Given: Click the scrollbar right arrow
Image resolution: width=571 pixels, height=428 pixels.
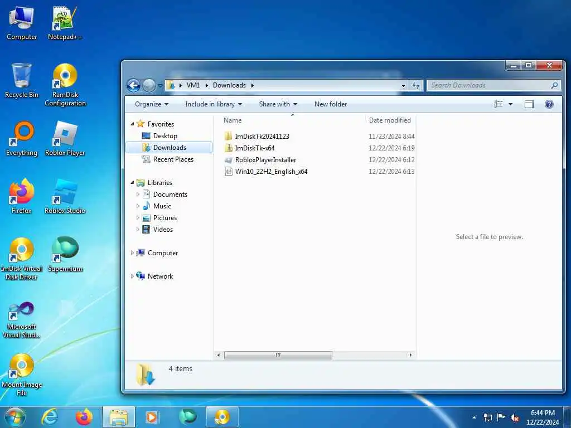Looking at the screenshot, I should [410, 355].
